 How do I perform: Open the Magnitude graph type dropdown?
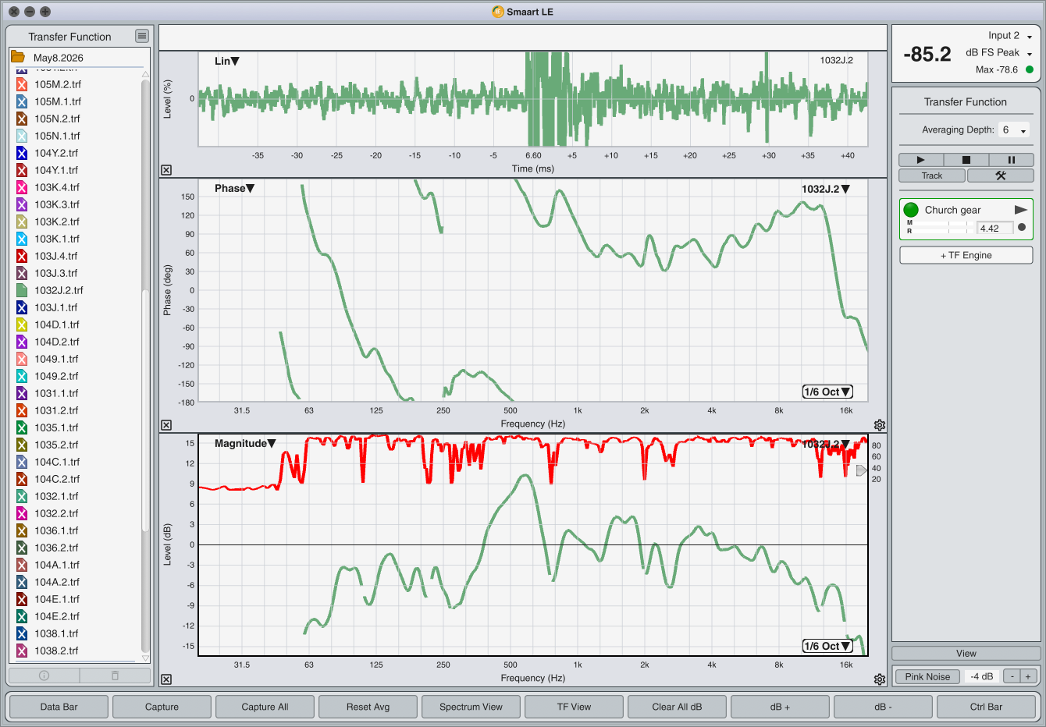pyautogui.click(x=246, y=443)
